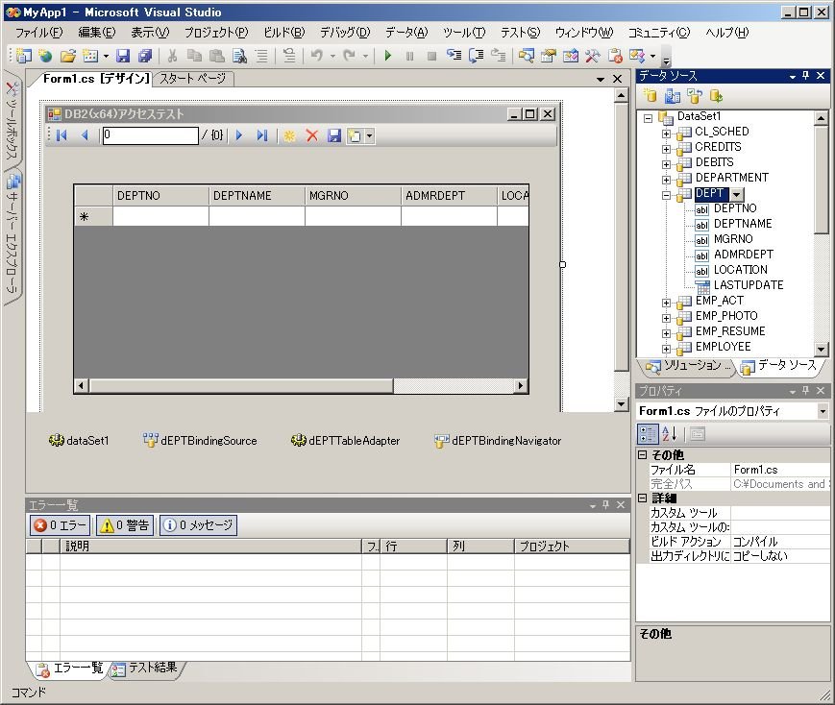Viewport: 835px width, 705px height.
Task: Open the ファイル(F) menu
Action: tap(38, 33)
